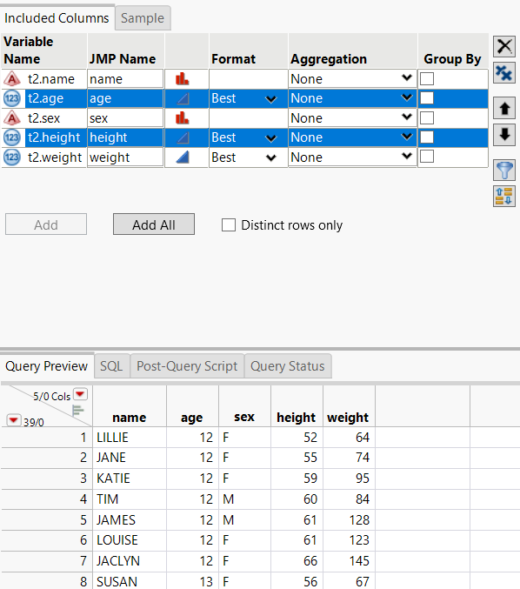Click the remove selected column X icon

pos(504,47)
